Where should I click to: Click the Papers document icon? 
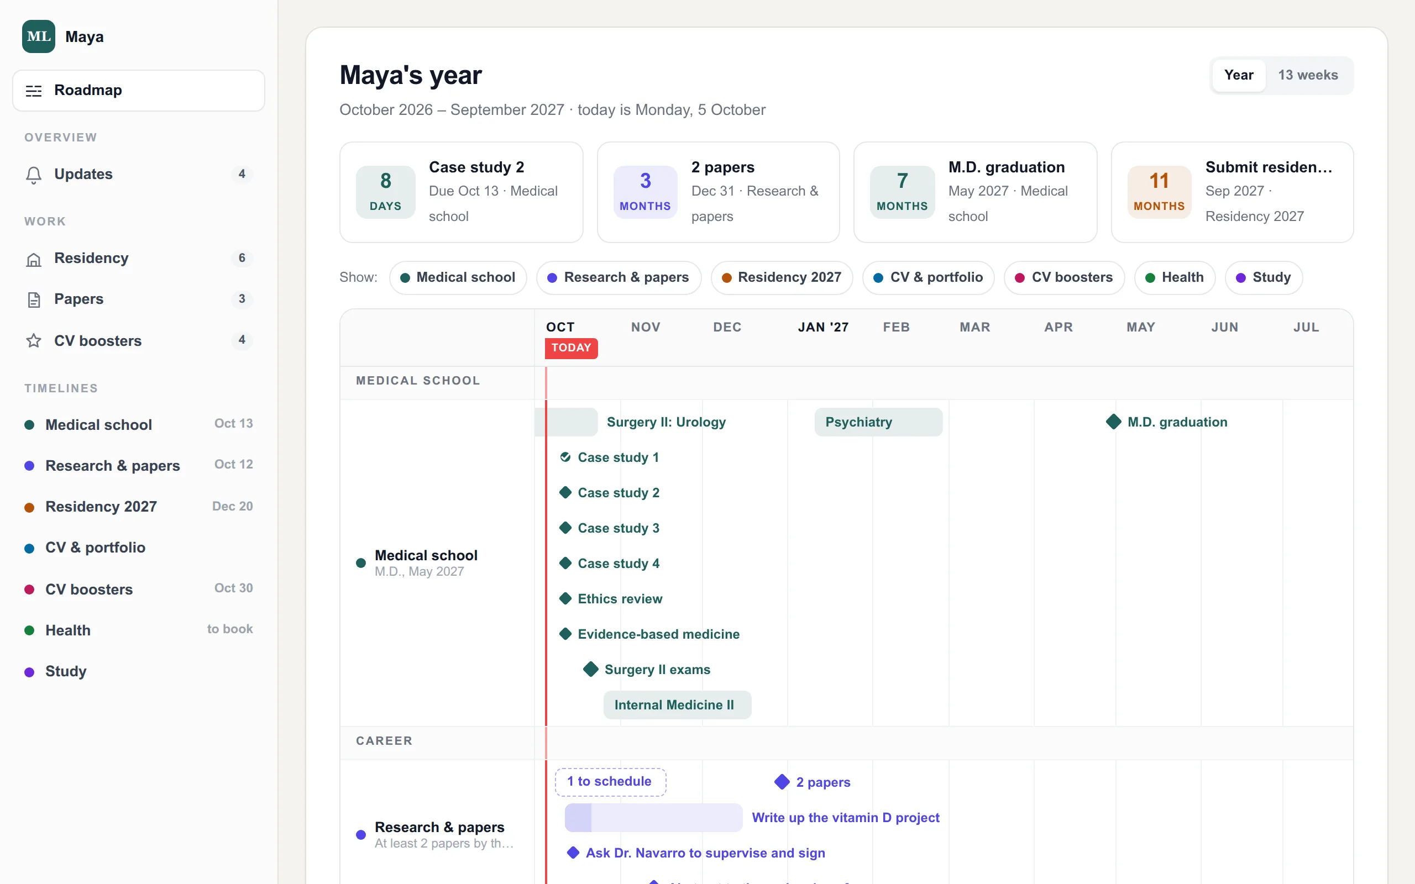pos(34,300)
